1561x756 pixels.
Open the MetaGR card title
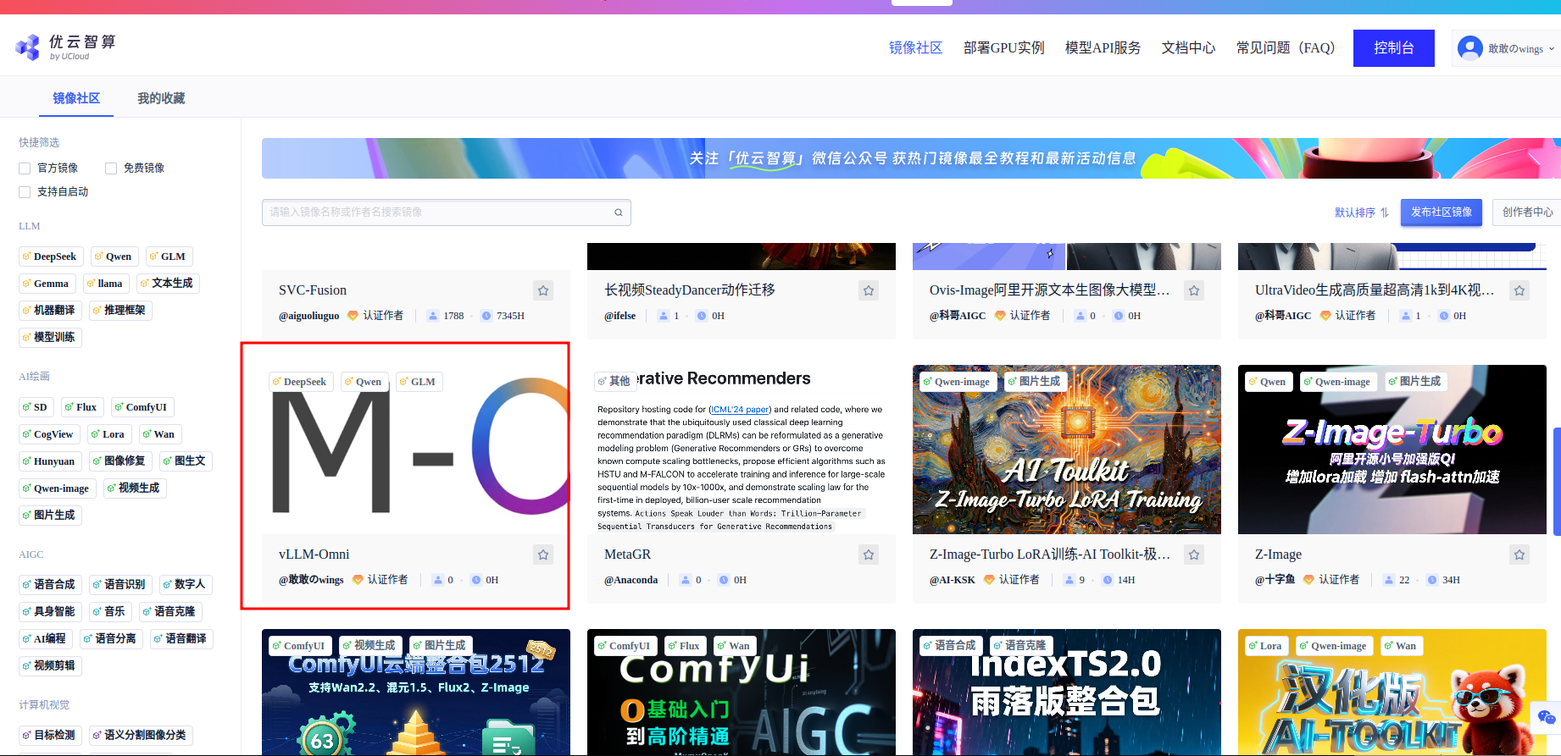(628, 555)
